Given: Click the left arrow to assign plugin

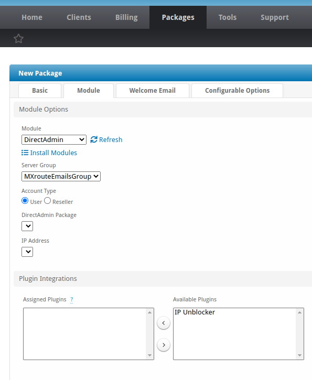Looking at the screenshot, I should pyautogui.click(x=164, y=323).
